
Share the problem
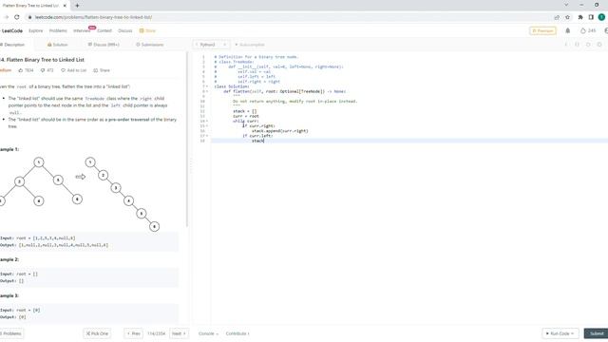[x=102, y=70]
